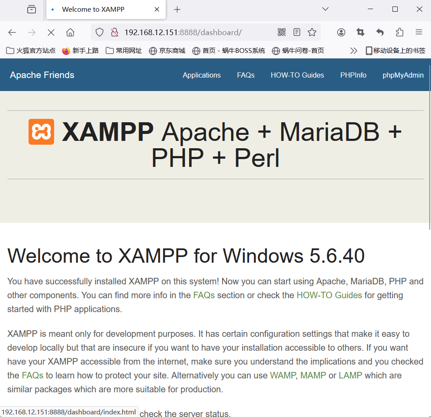431x417 pixels.
Task: Open the Firefox application hamburger menu
Action: pos(418,32)
